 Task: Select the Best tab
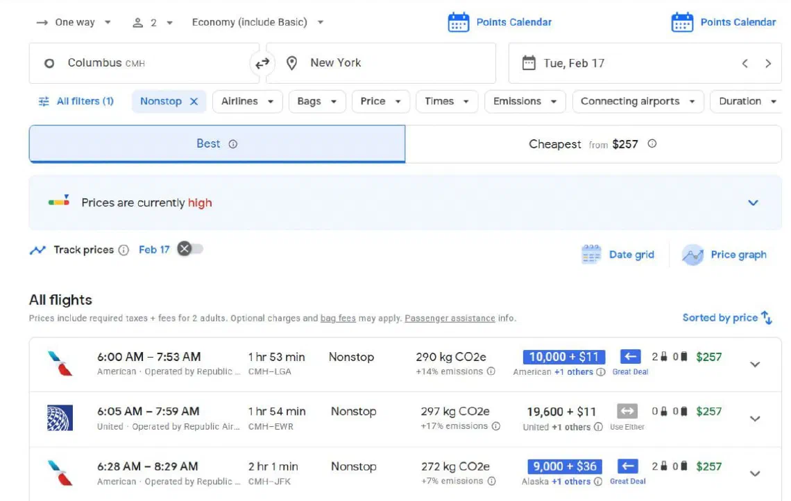pos(217,143)
